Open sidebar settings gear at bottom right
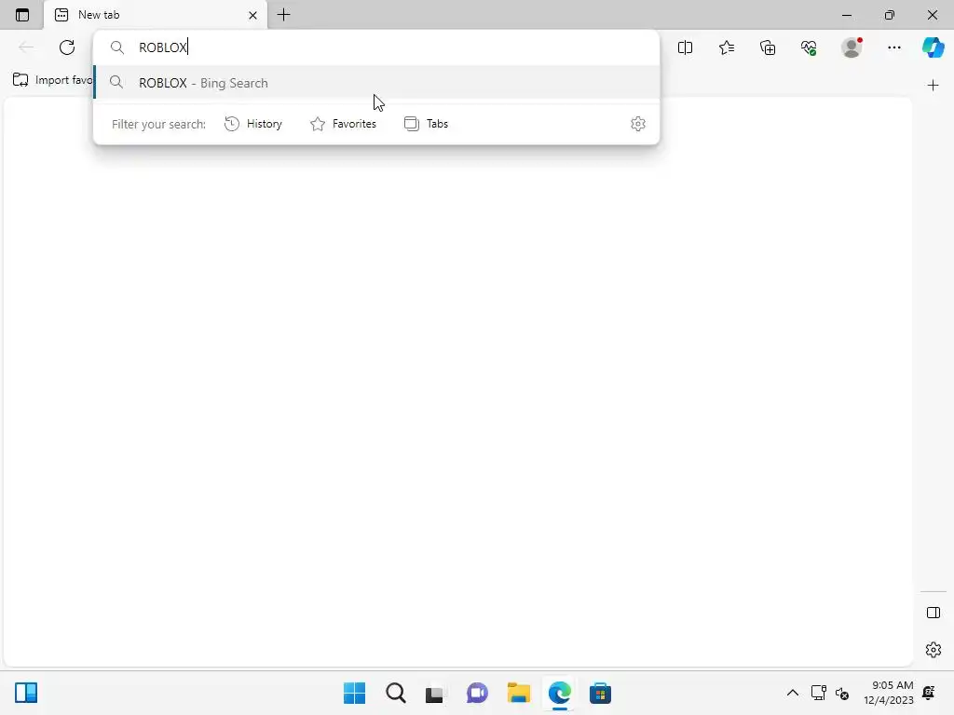Screen dimensions: 954x715 (x=934, y=650)
